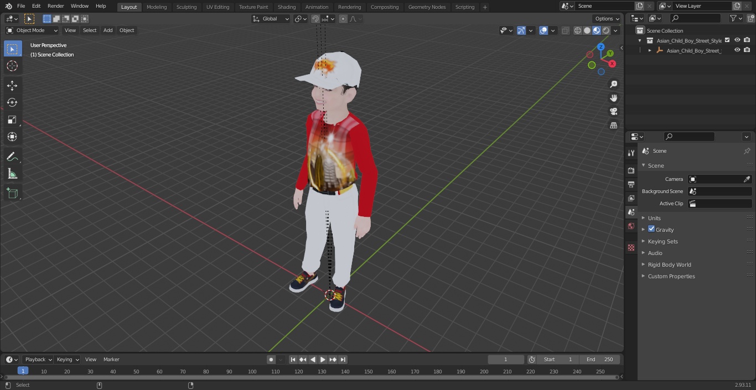
Task: Hide Asian_Child_Boy_Street_Style collection in viewport
Action: click(x=737, y=40)
